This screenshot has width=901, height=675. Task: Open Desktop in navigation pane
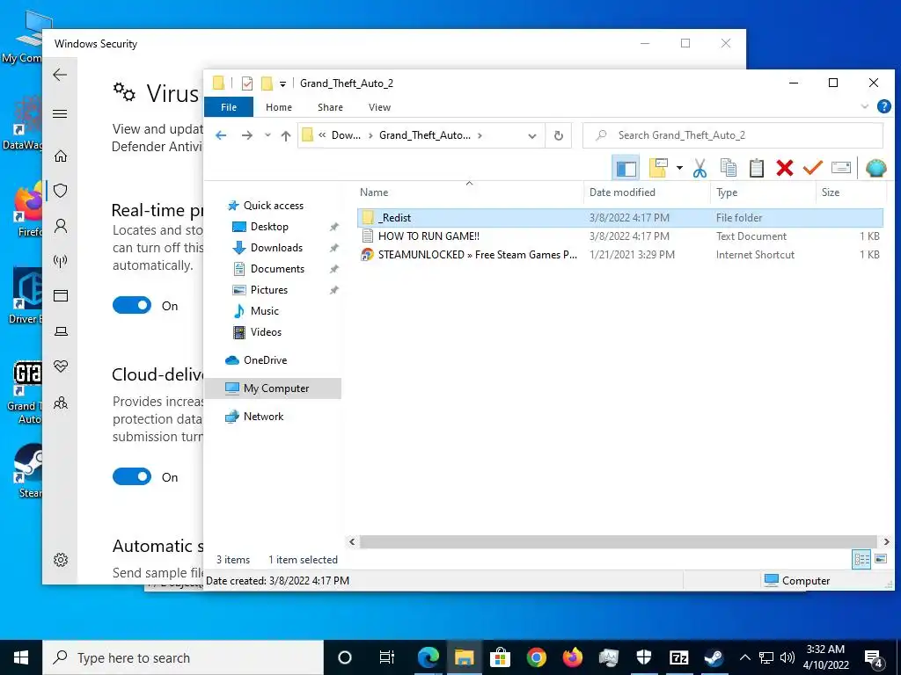point(269,227)
